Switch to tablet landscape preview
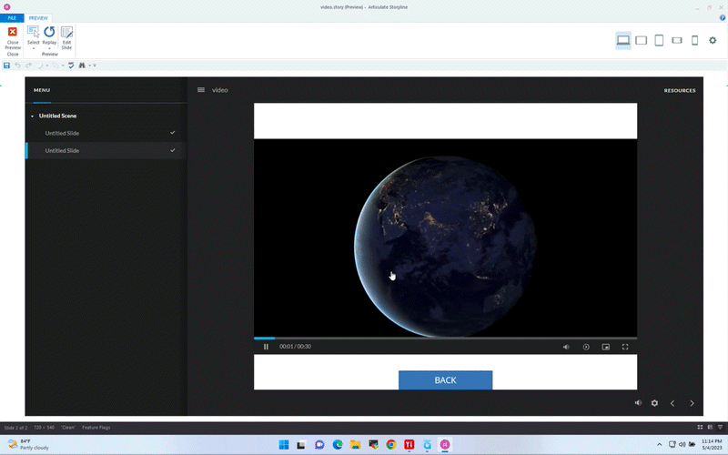Screen dimensions: 728x455 click(641, 40)
